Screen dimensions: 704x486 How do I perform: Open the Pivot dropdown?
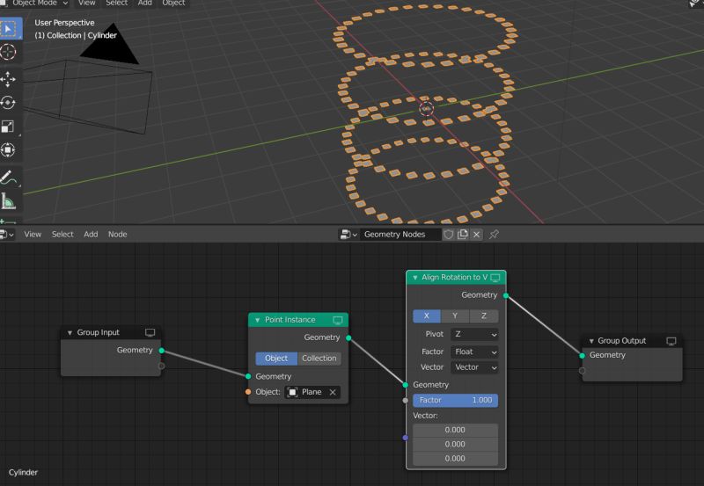click(x=474, y=335)
